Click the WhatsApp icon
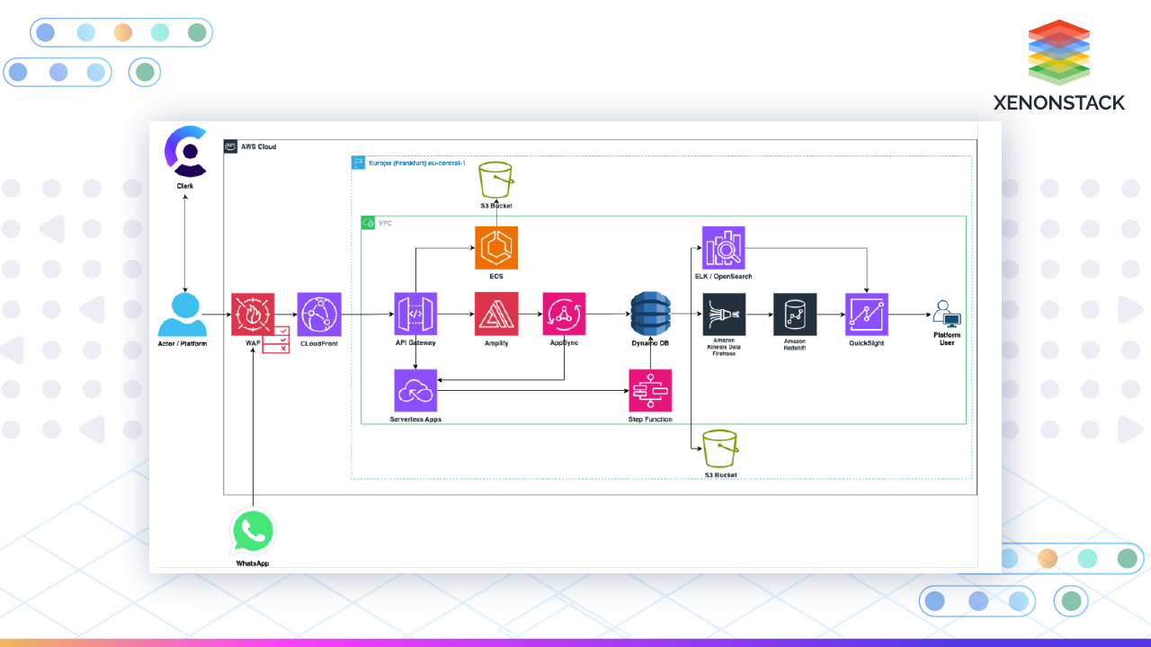The image size is (1151, 647). coord(253,532)
